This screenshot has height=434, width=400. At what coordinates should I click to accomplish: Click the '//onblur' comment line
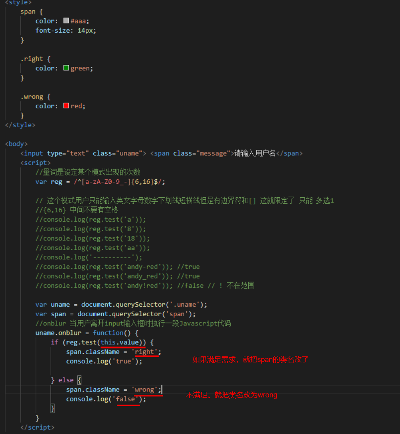pyautogui.click(x=133, y=323)
